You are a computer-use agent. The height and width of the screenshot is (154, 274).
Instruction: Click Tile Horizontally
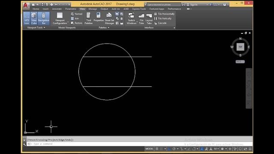tap(164, 14)
